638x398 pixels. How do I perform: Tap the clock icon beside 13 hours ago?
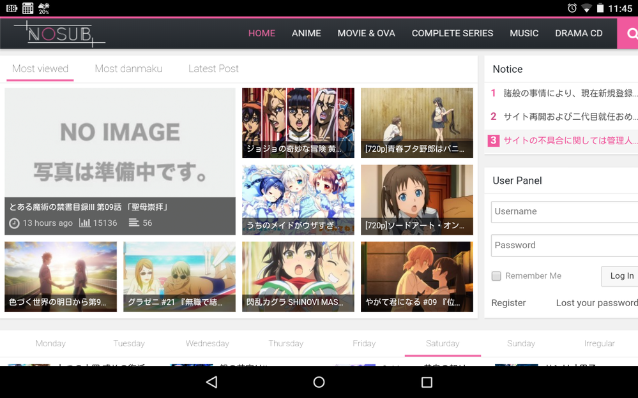[14, 223]
